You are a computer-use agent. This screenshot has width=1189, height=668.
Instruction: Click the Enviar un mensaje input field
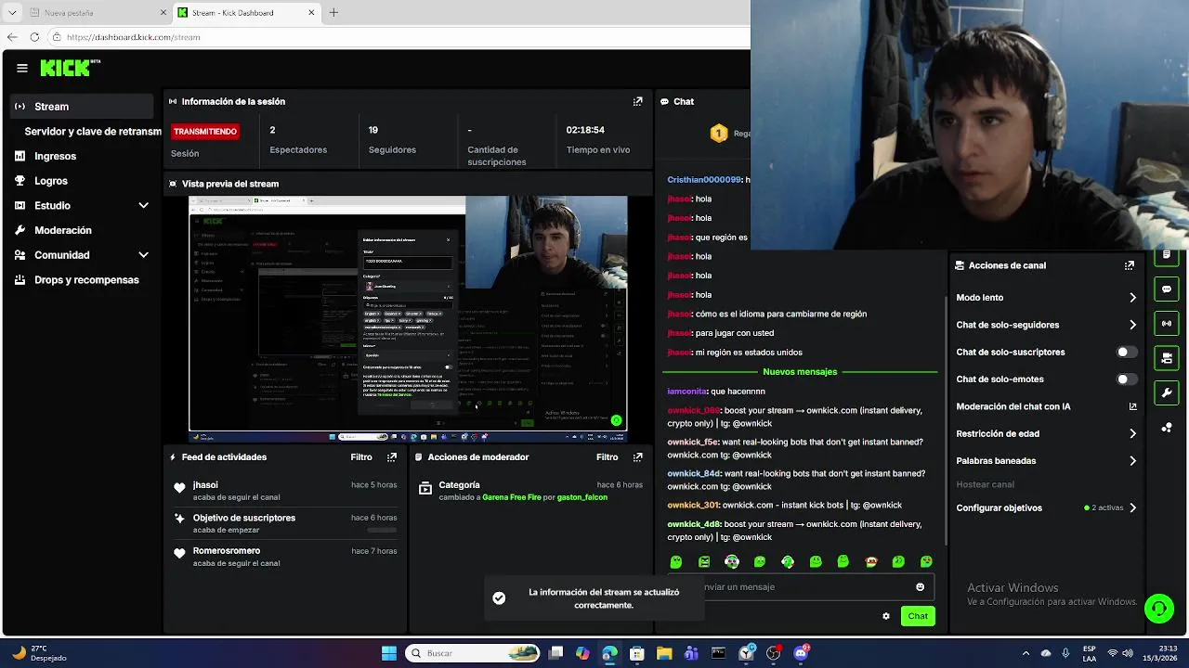pyautogui.click(x=802, y=587)
